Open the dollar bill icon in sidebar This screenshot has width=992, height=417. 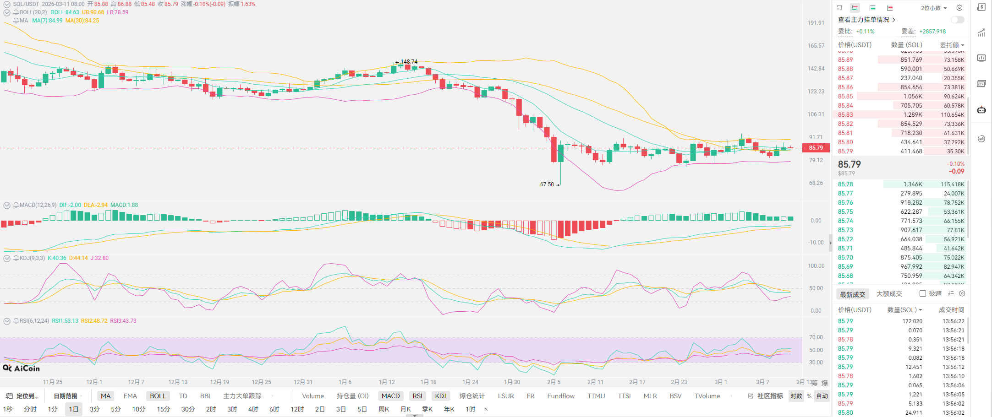point(981,7)
